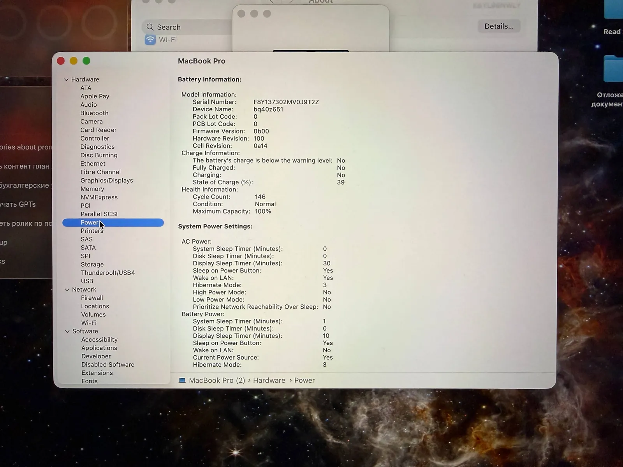Click the State of Charge value 39
The image size is (623, 467).
[x=341, y=183]
